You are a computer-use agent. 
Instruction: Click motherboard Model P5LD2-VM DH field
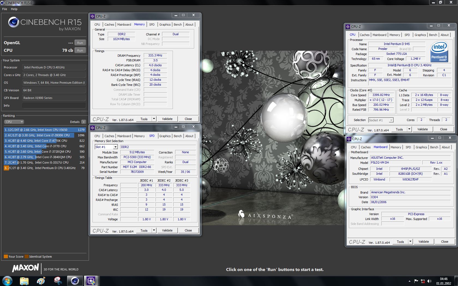396,162
